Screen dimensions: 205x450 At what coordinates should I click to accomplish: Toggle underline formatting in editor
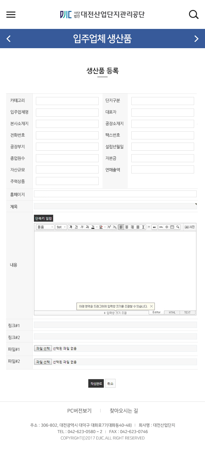point(76,227)
